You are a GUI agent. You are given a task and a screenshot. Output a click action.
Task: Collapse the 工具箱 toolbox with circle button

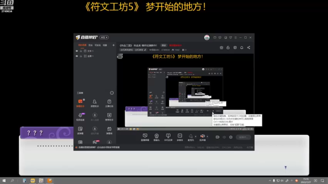point(112,93)
